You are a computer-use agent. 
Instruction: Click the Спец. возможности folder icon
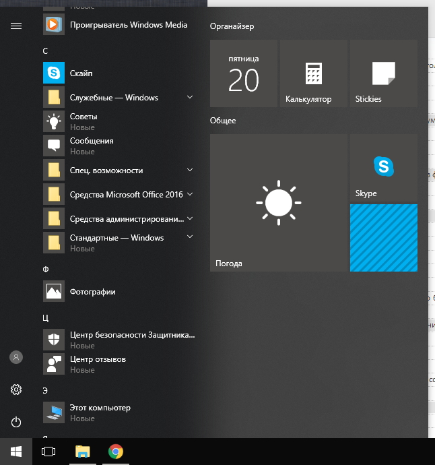[54, 170]
